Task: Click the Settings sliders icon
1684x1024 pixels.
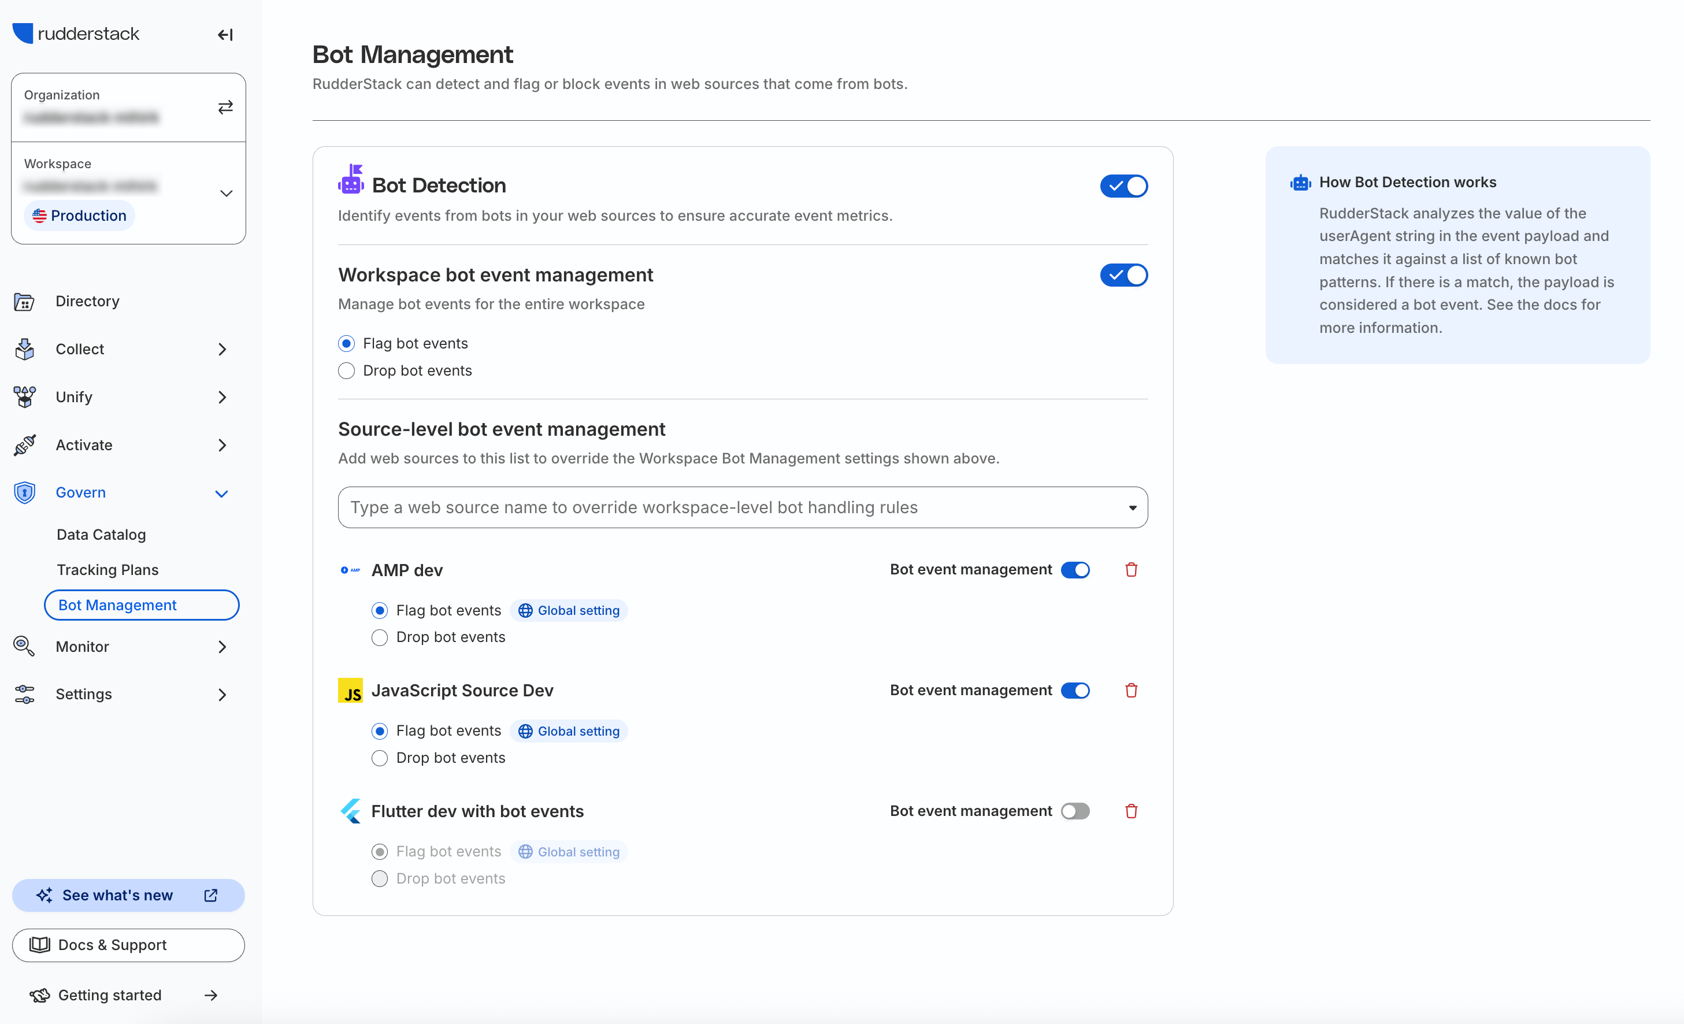Action: click(25, 695)
